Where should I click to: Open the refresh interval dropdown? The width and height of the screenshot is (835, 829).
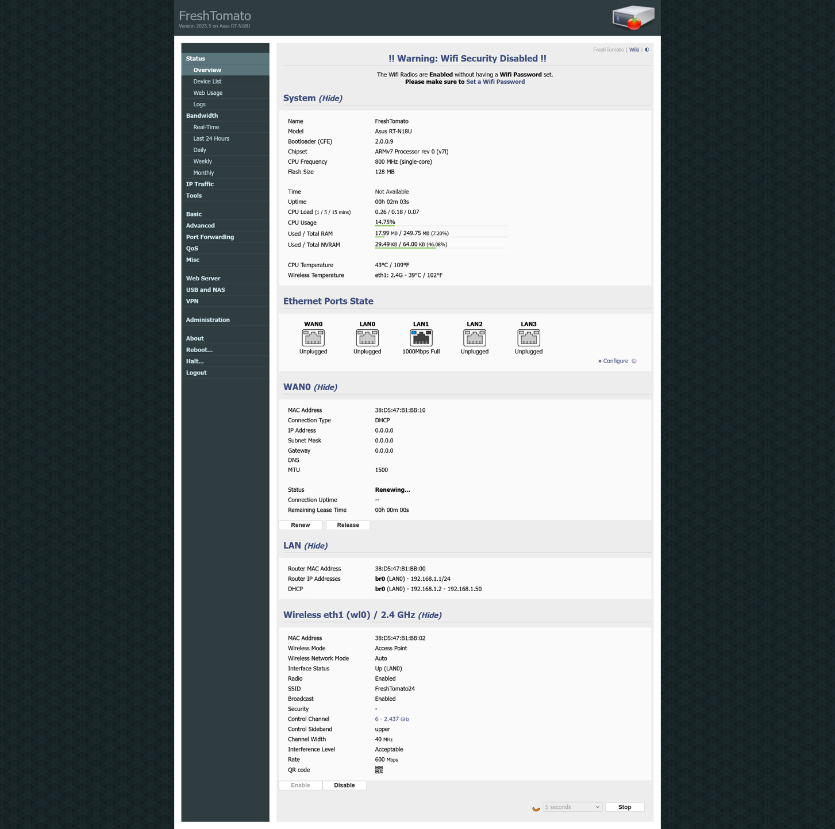[x=572, y=807]
